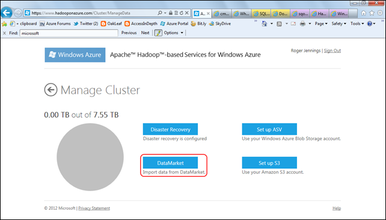Close the Find bar
Viewport: 386px width, 220px height.
coord(4,33)
